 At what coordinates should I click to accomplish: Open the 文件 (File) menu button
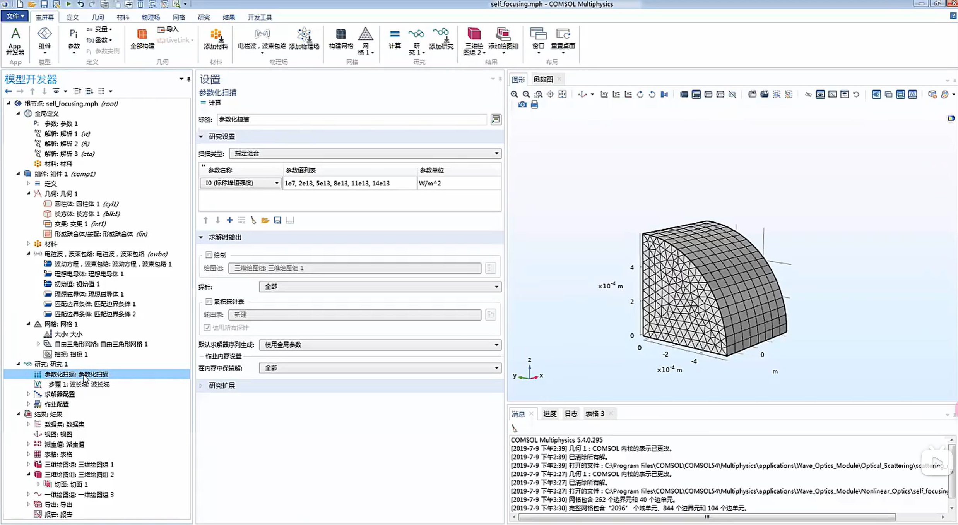click(15, 16)
